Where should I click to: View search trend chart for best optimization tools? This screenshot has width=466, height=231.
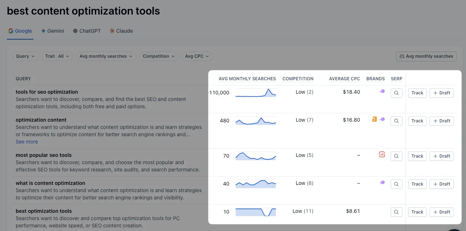pos(256,212)
